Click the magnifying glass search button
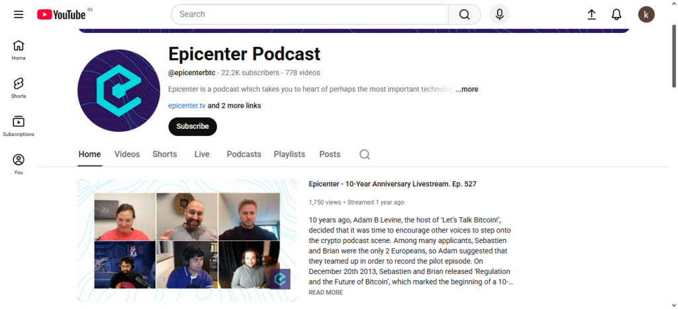This screenshot has width=678, height=309. 464,15
